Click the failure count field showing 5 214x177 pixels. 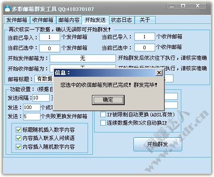[x=32, y=116]
